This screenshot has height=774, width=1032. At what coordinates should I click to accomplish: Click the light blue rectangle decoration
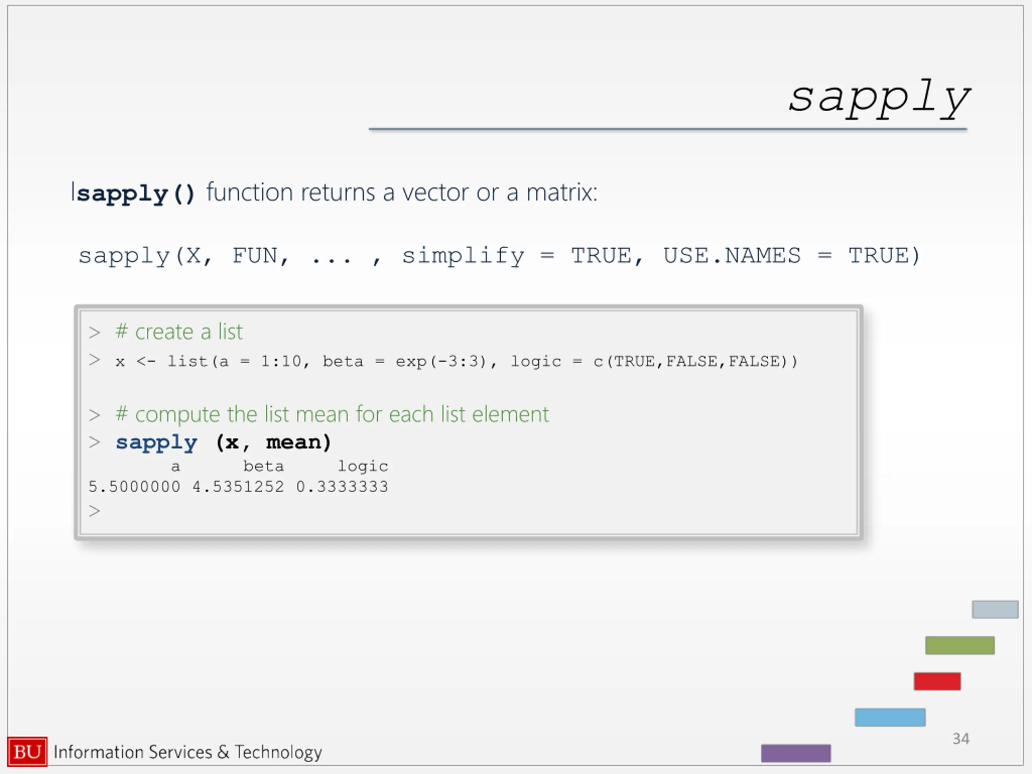(x=890, y=718)
